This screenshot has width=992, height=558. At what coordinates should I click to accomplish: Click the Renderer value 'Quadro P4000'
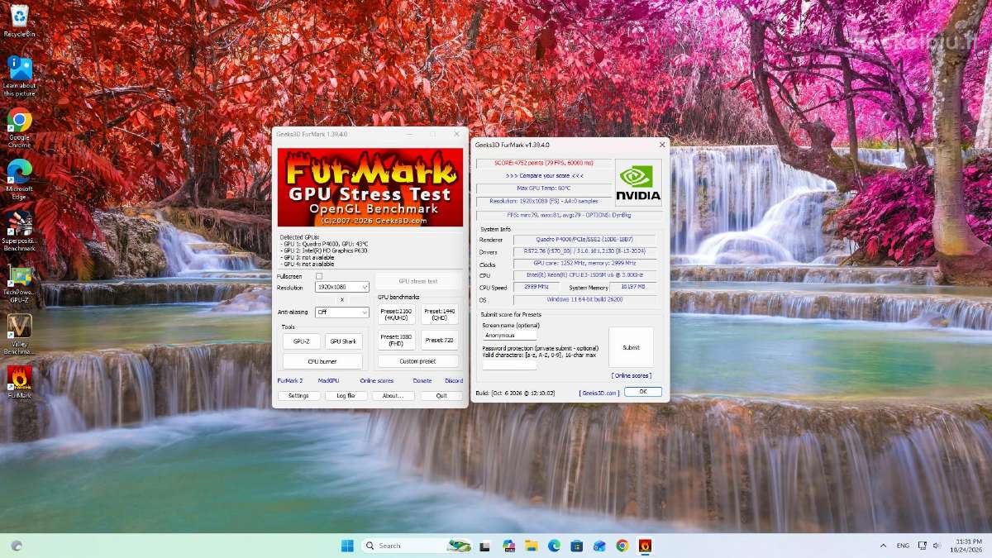pos(584,240)
